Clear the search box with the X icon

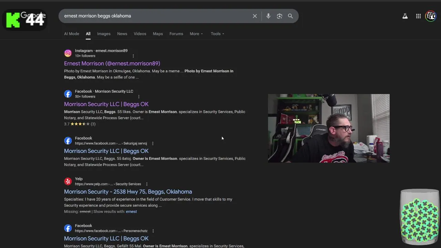pos(255,16)
